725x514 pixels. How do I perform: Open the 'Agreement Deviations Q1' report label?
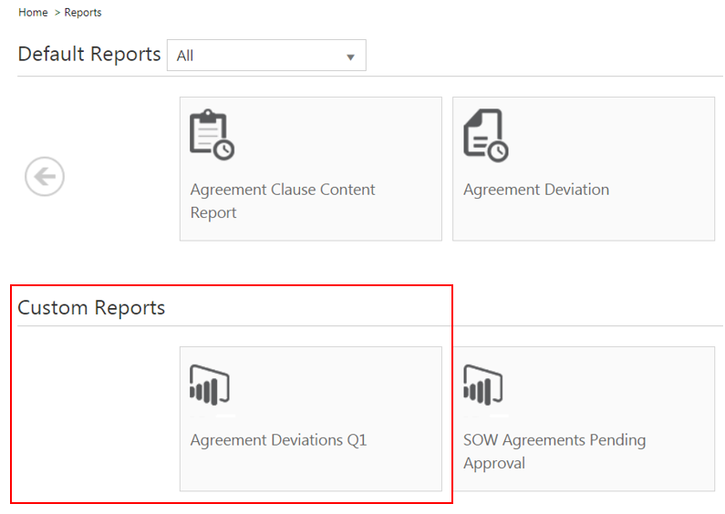click(x=278, y=440)
